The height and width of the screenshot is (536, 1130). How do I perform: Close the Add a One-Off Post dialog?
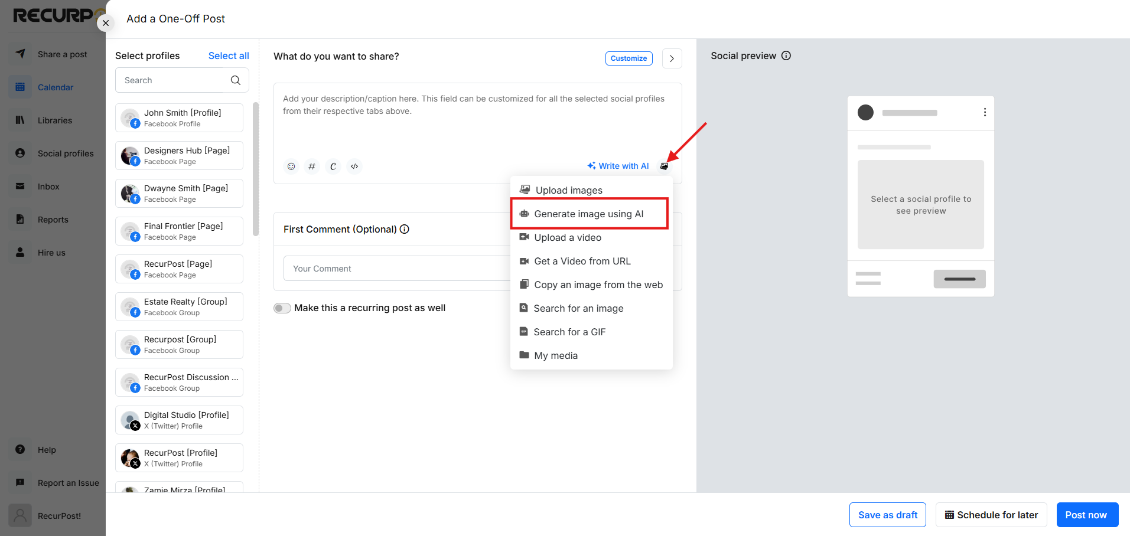(x=106, y=23)
